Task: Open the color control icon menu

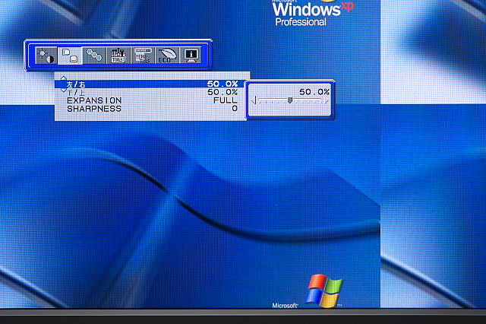Action: pos(94,56)
